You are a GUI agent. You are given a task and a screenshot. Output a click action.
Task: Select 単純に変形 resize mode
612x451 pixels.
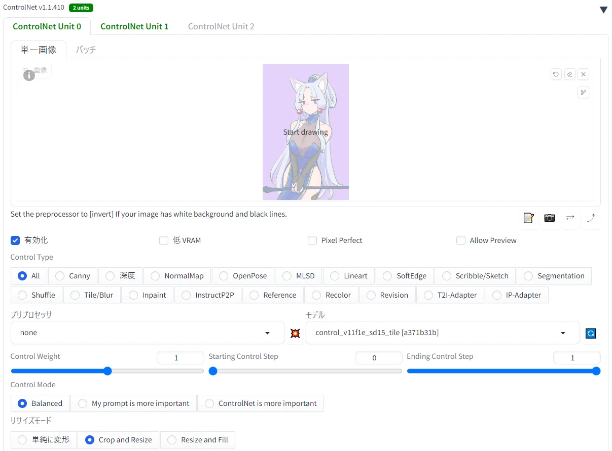(44, 440)
